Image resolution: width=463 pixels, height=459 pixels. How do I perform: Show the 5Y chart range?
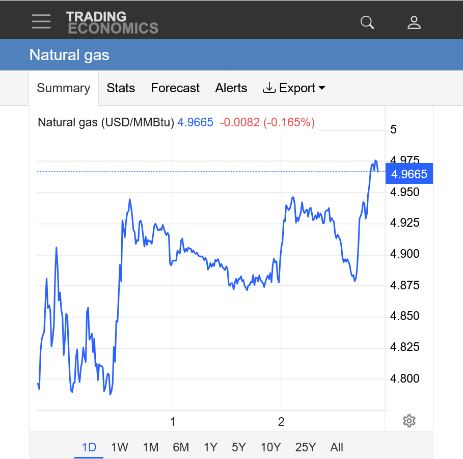coord(239,447)
